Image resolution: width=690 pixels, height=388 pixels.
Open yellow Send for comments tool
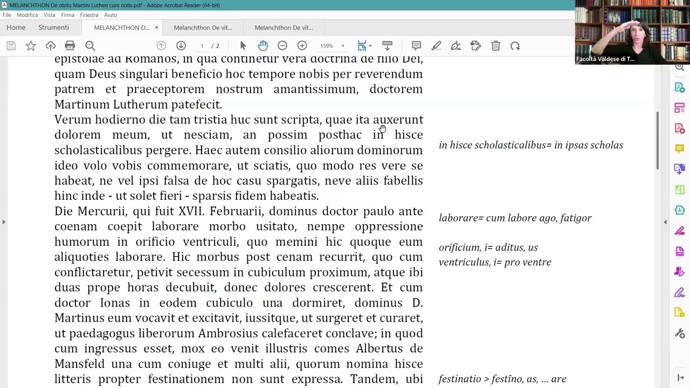679,313
